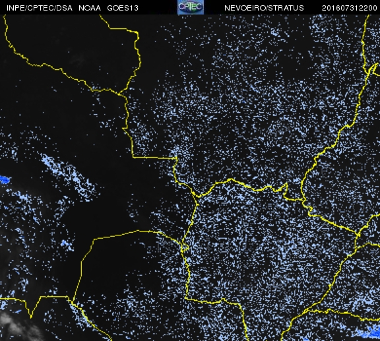The width and height of the screenshot is (380, 341).
Task: Click the sharp border corner left of center
Action: pyautogui.click(x=133, y=157)
